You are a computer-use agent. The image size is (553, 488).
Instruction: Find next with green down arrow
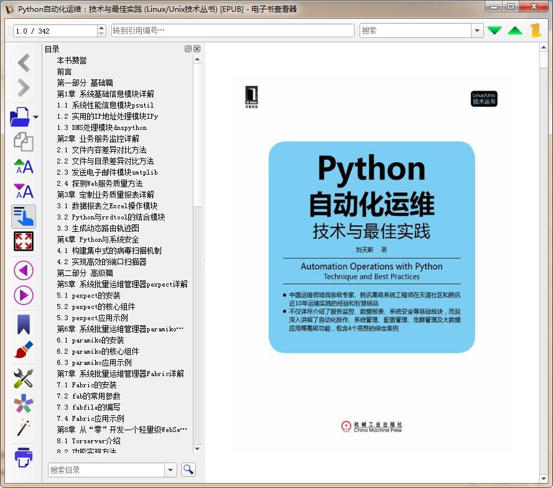pyautogui.click(x=495, y=30)
